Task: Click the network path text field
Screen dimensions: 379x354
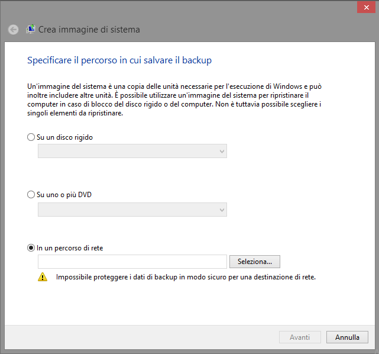Action: [x=132, y=261]
